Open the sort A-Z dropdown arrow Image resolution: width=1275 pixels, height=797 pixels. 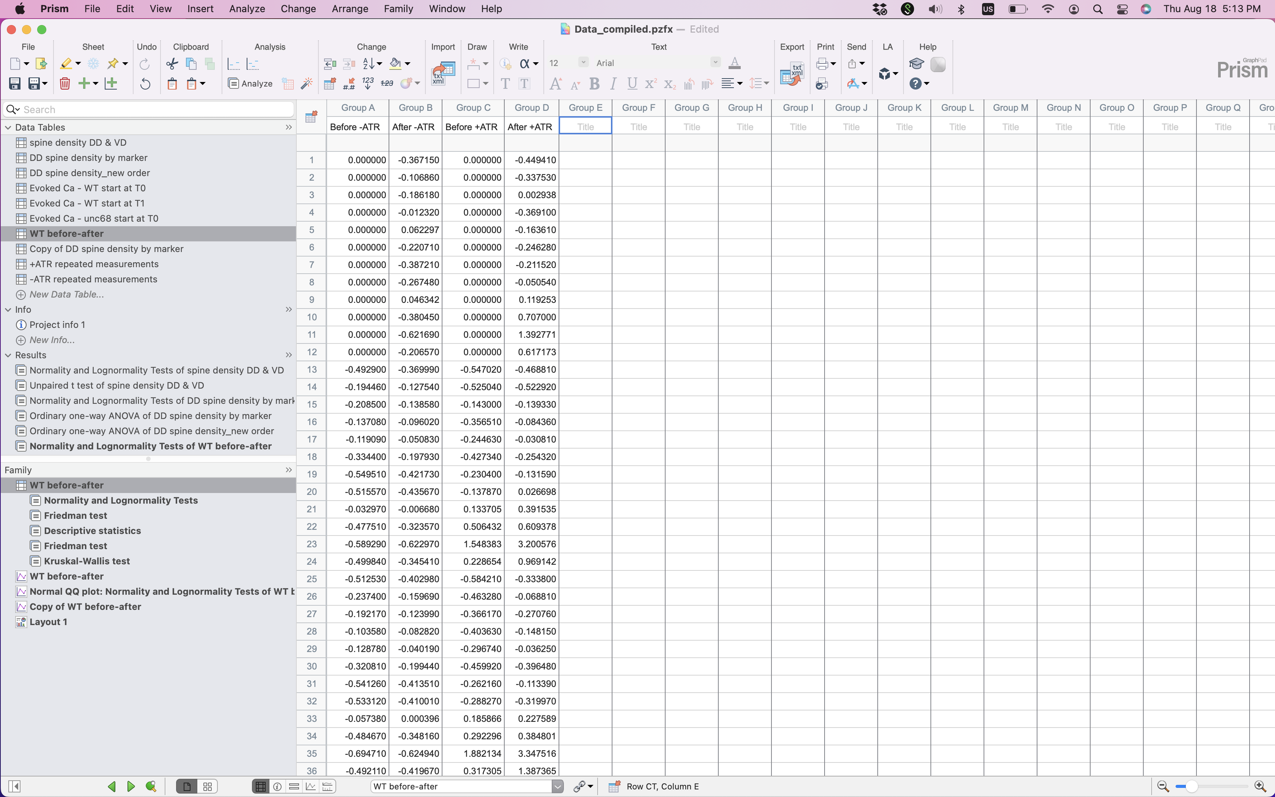(x=379, y=64)
